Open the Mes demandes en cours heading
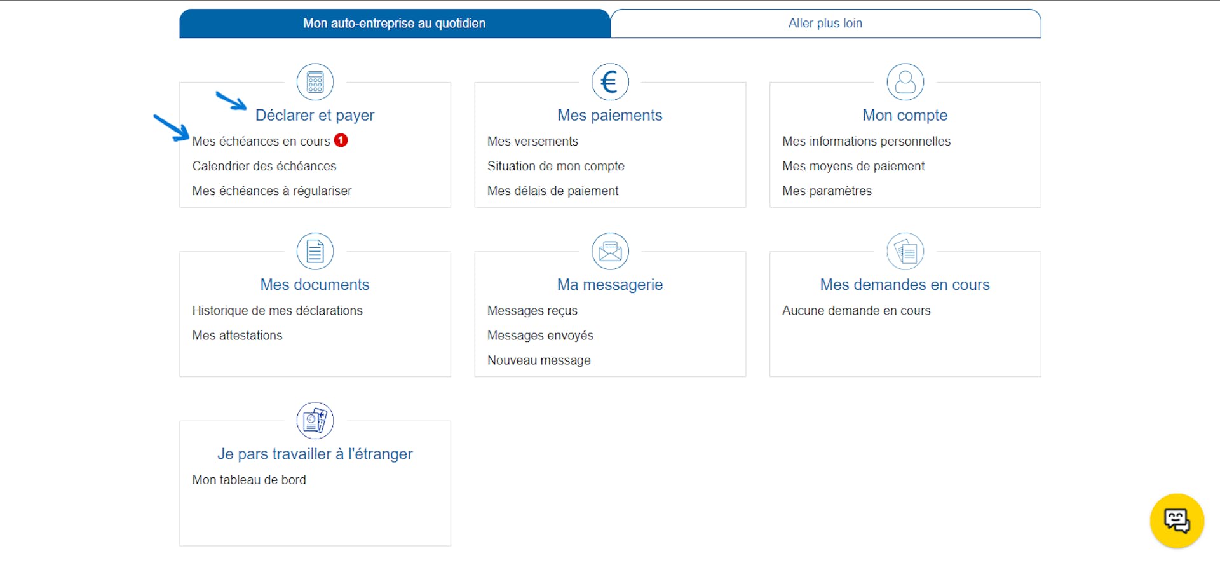Image resolution: width=1220 pixels, height=565 pixels. coord(905,285)
